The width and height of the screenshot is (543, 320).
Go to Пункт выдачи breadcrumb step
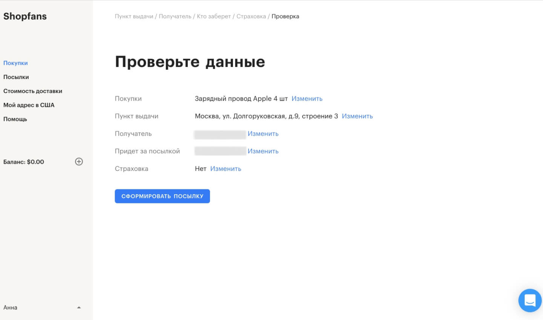pos(134,16)
